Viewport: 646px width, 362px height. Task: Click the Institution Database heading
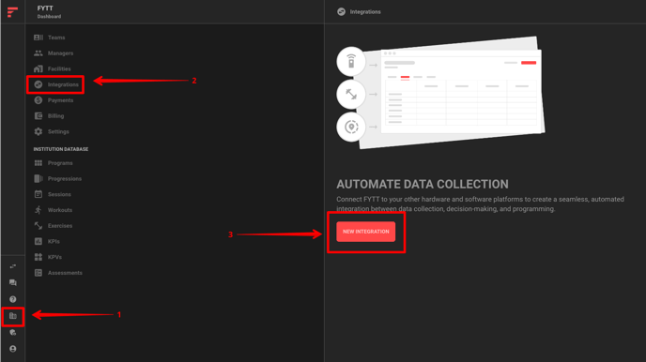(60, 149)
